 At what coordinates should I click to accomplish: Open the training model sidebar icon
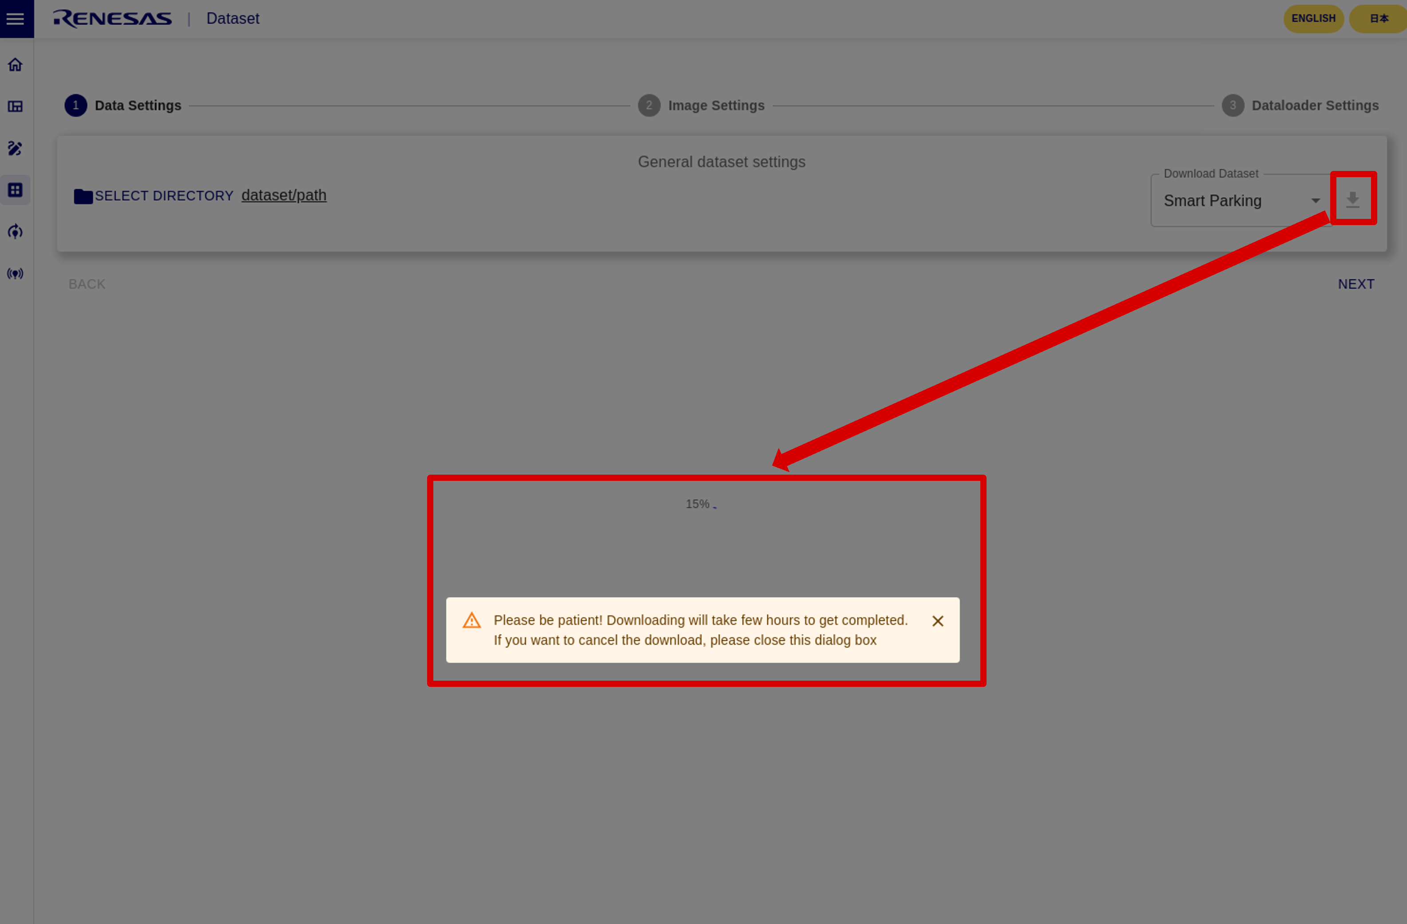[16, 232]
